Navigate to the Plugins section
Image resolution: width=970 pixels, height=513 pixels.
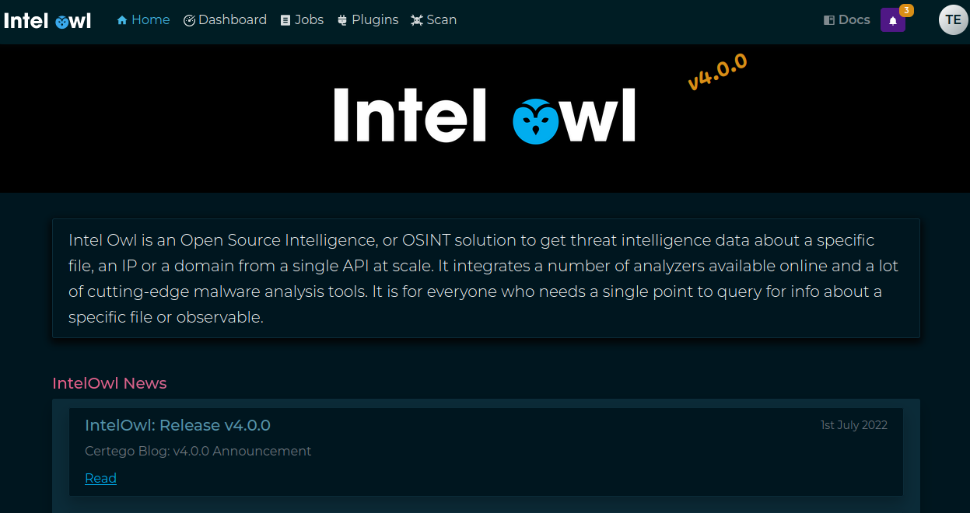point(374,20)
